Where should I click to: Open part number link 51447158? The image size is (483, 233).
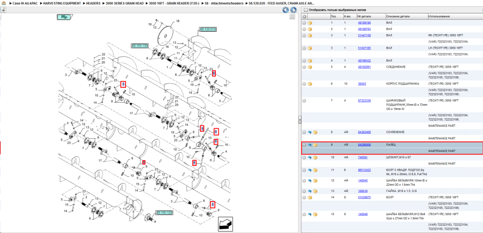(x=364, y=35)
